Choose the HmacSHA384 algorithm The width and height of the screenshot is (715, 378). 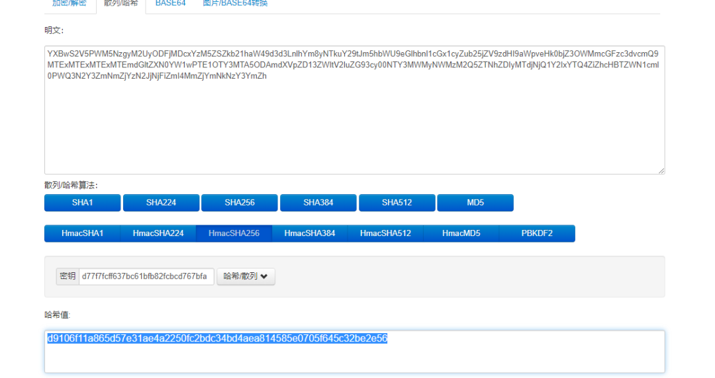point(310,233)
